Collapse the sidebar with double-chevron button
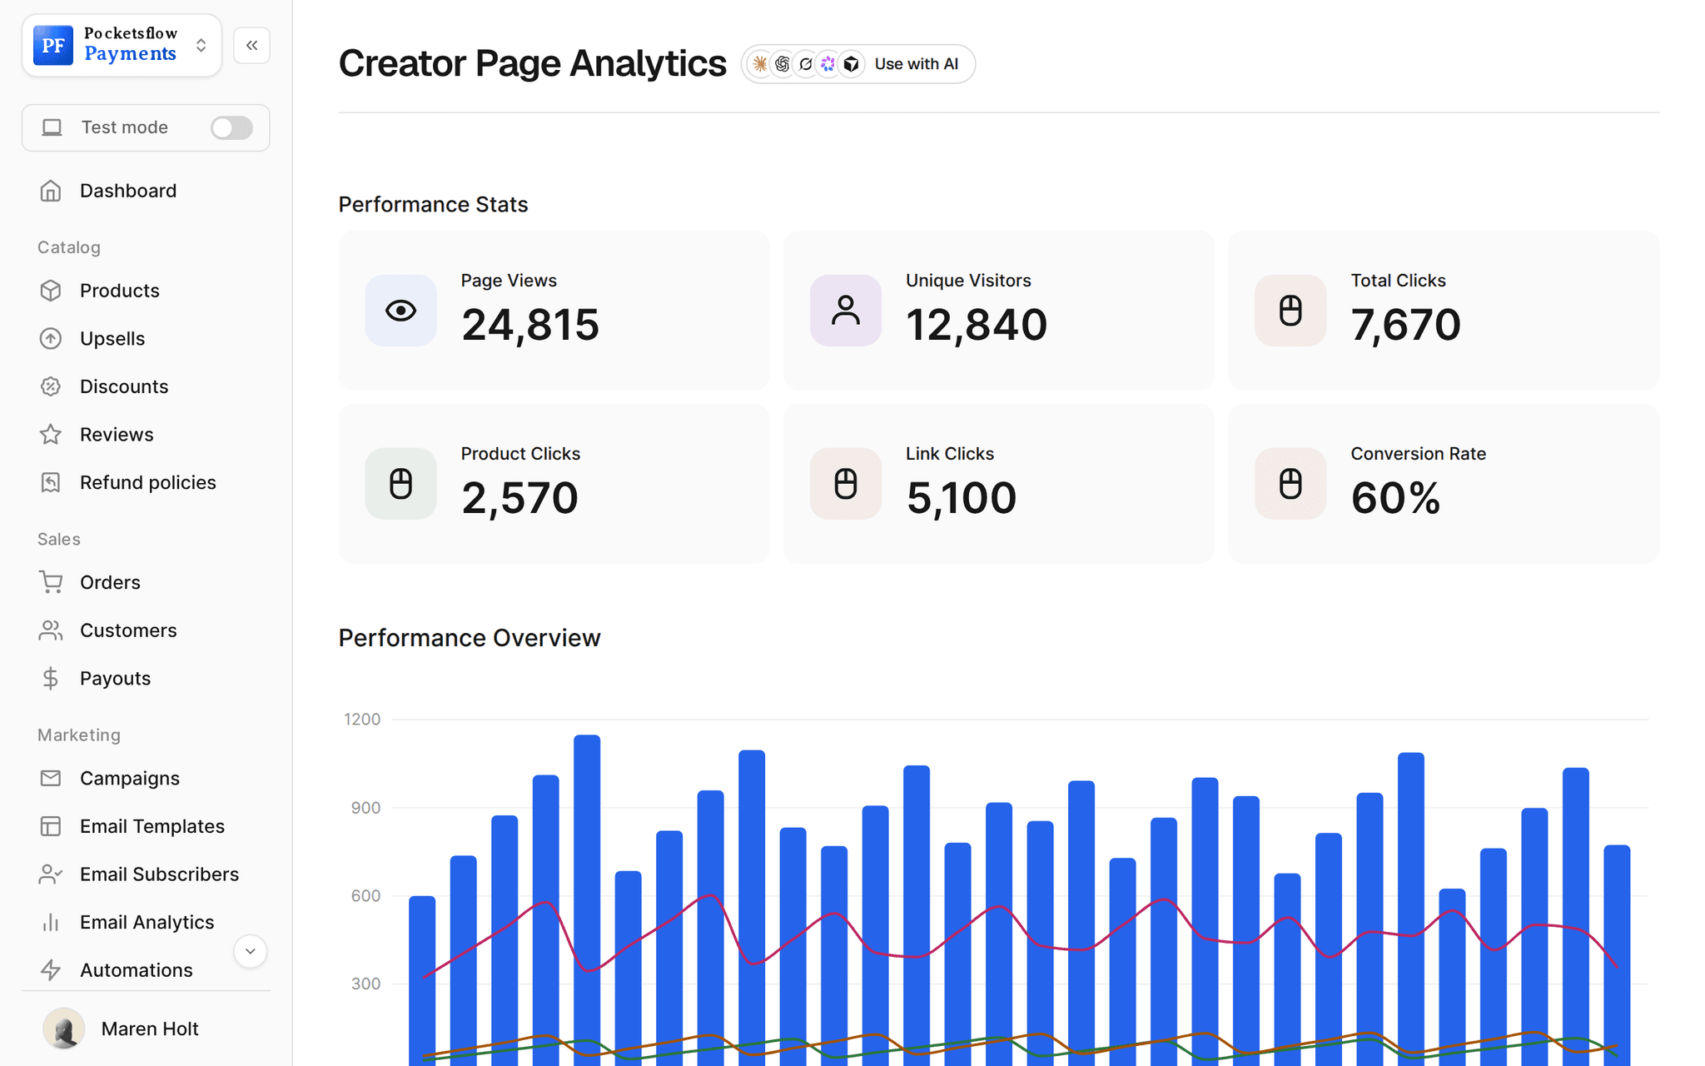The image size is (1705, 1066). (251, 45)
